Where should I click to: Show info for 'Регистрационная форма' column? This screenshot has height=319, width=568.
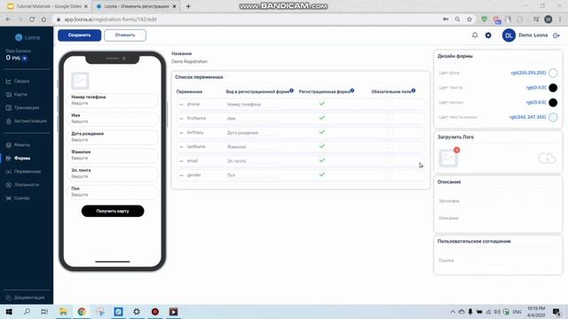point(352,90)
